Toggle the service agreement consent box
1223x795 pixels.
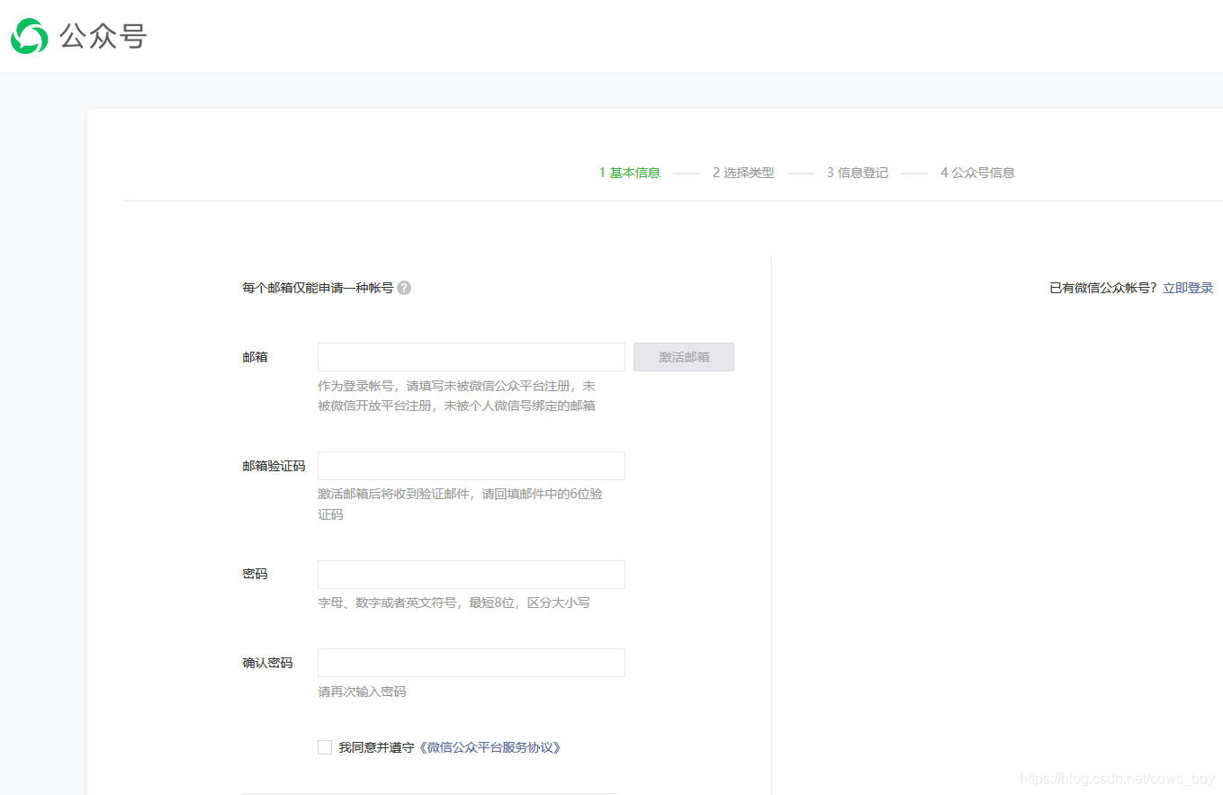point(324,746)
